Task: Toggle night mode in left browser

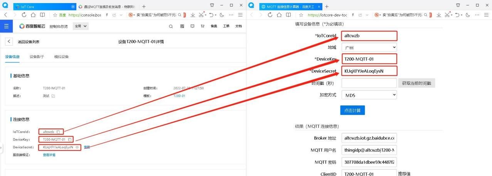Action: (222, 15)
